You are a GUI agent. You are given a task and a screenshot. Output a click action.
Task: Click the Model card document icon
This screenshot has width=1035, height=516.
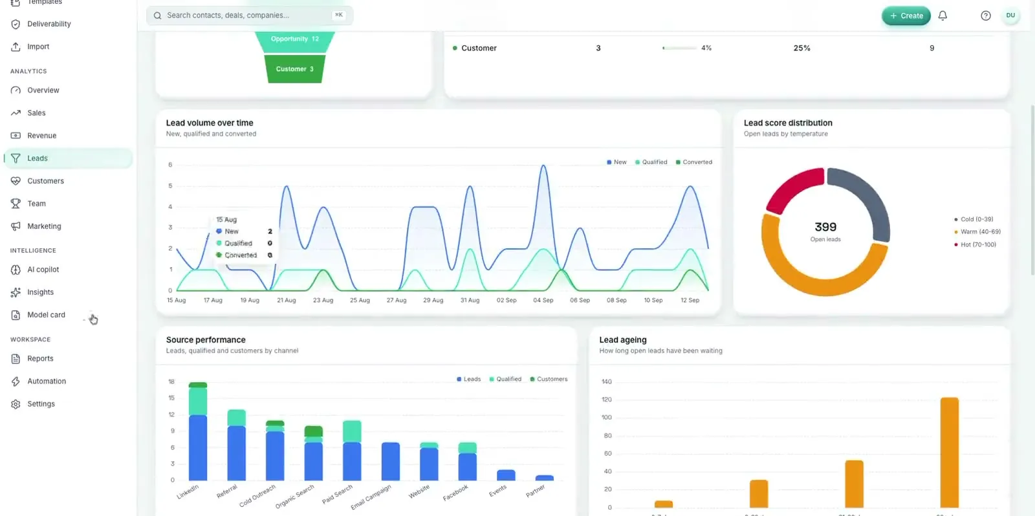coord(16,315)
